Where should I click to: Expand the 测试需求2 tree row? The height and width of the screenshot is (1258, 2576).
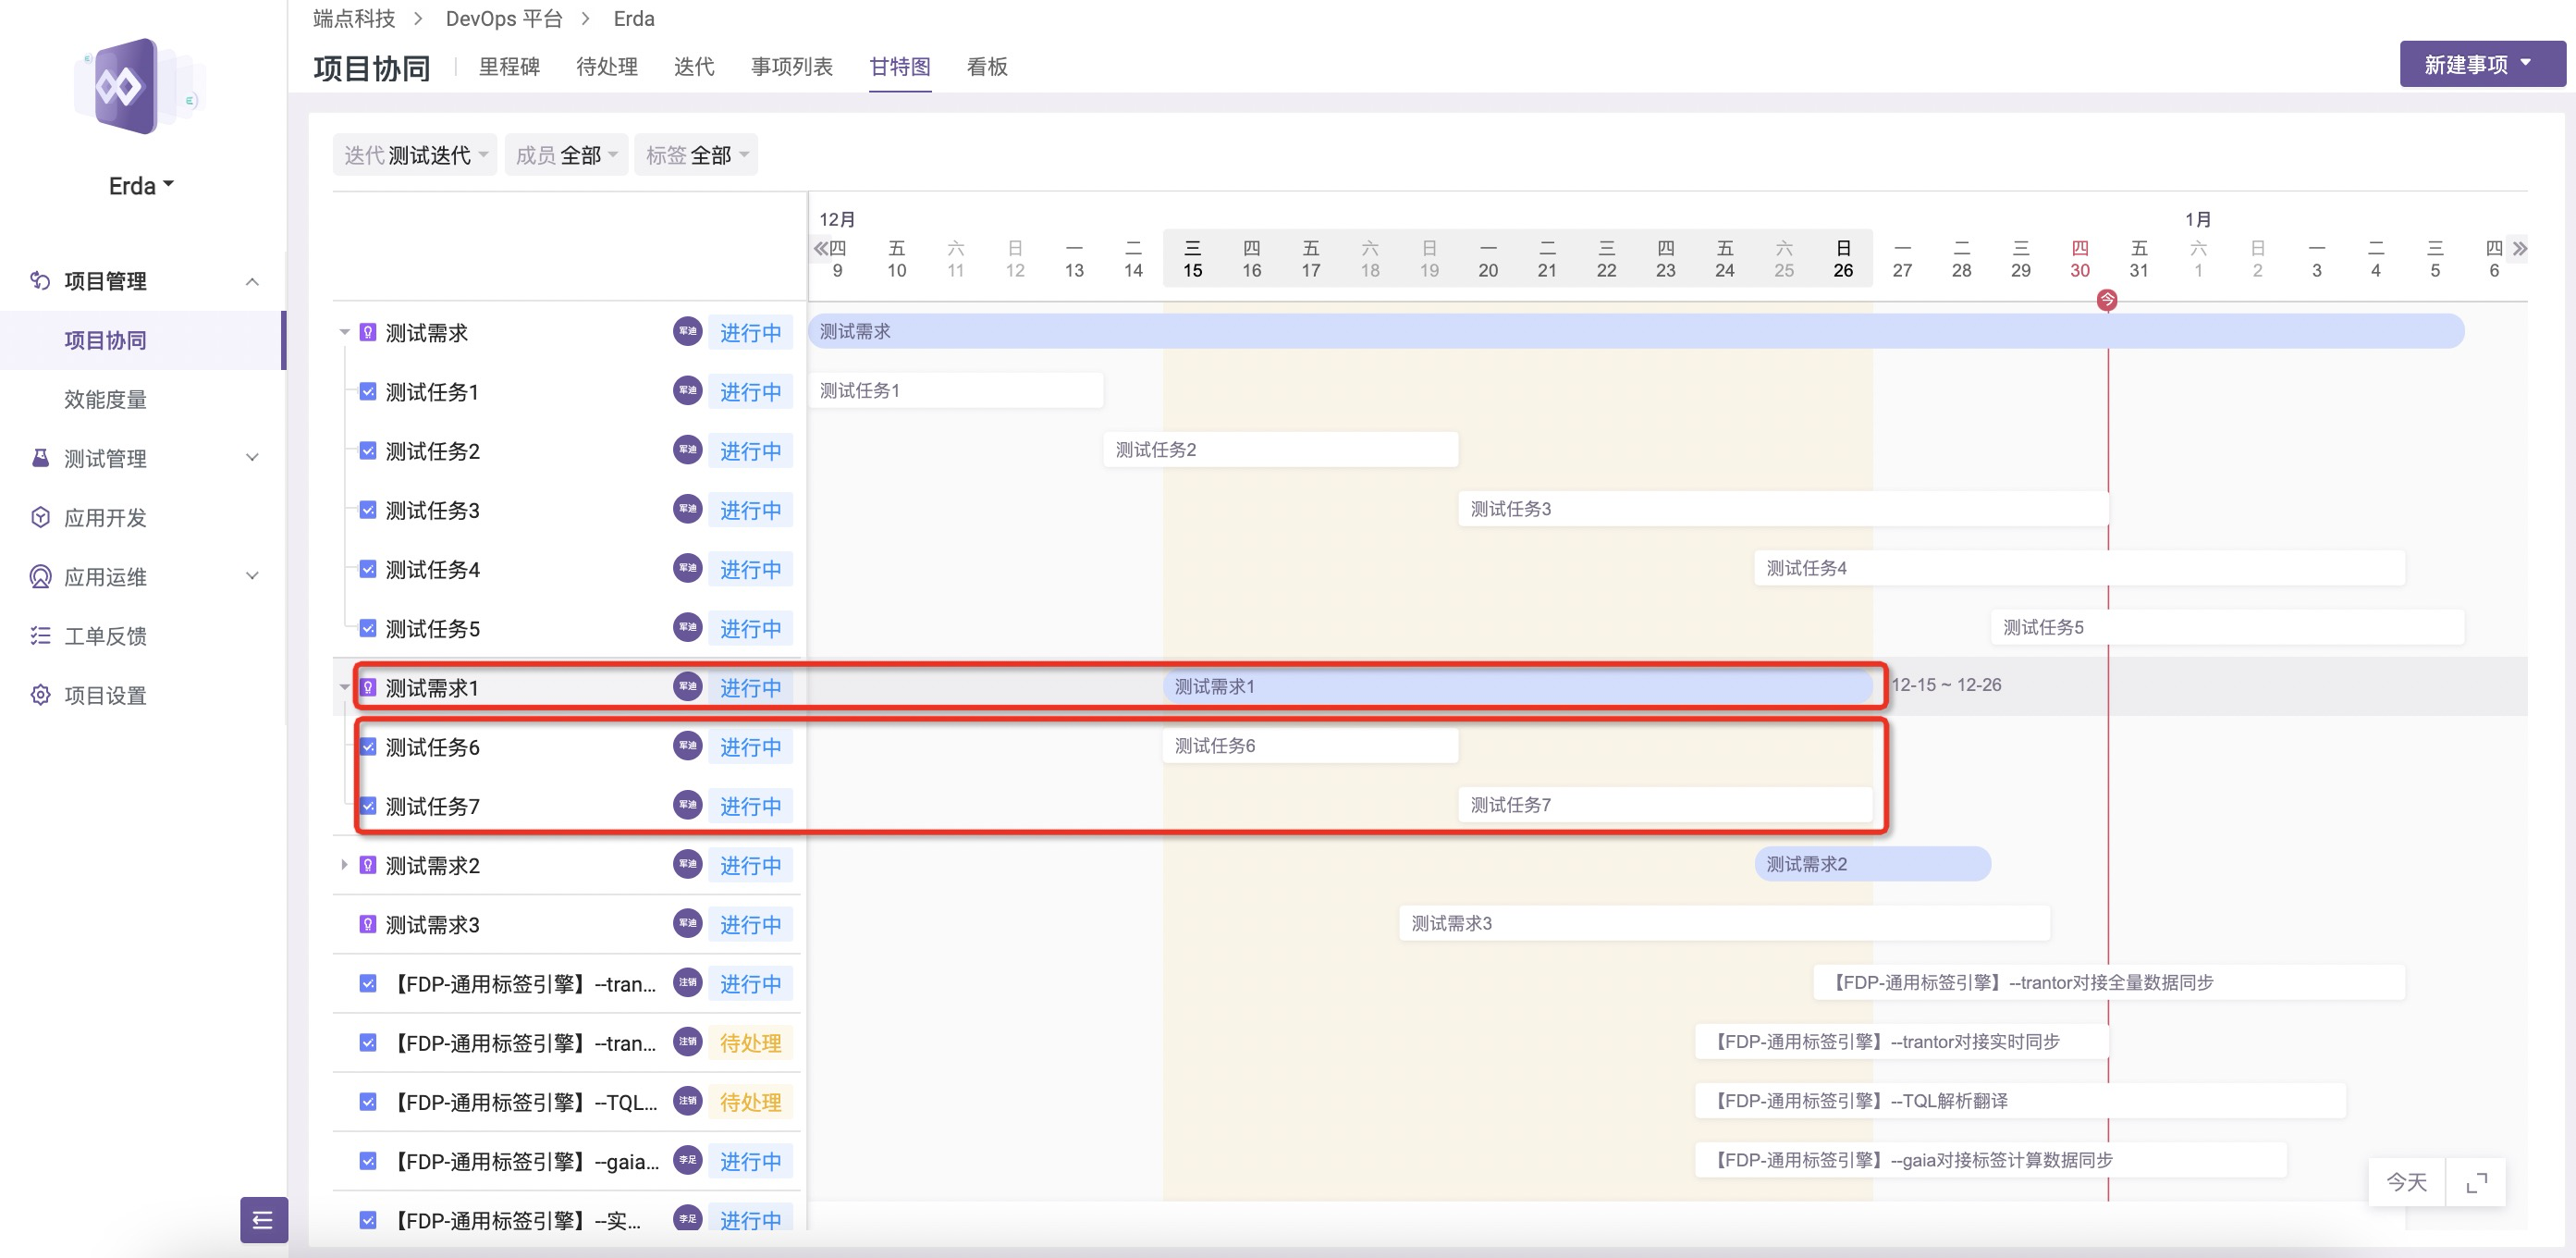[344, 865]
